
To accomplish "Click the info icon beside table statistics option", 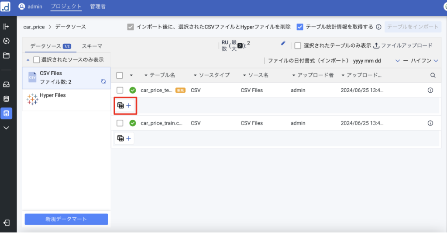I will (378, 27).
